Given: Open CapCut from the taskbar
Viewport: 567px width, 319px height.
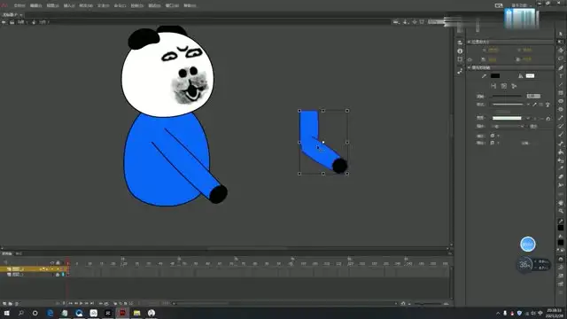Looking at the screenshot, I should click(108, 313).
